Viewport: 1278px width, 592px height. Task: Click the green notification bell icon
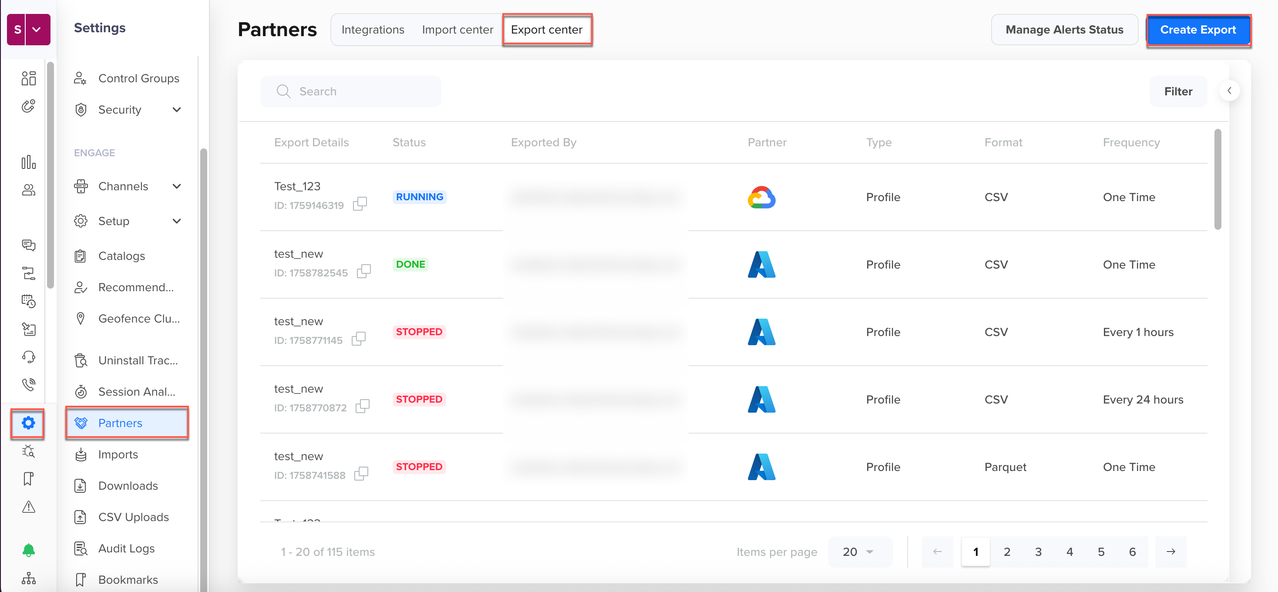pyautogui.click(x=28, y=550)
